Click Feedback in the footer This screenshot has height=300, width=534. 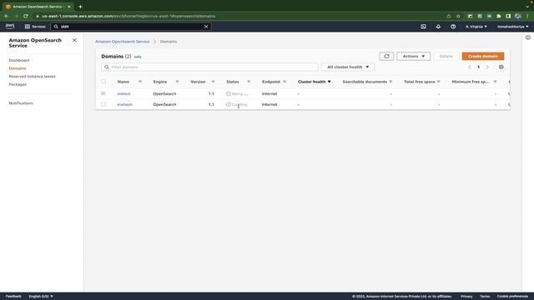pos(13,297)
